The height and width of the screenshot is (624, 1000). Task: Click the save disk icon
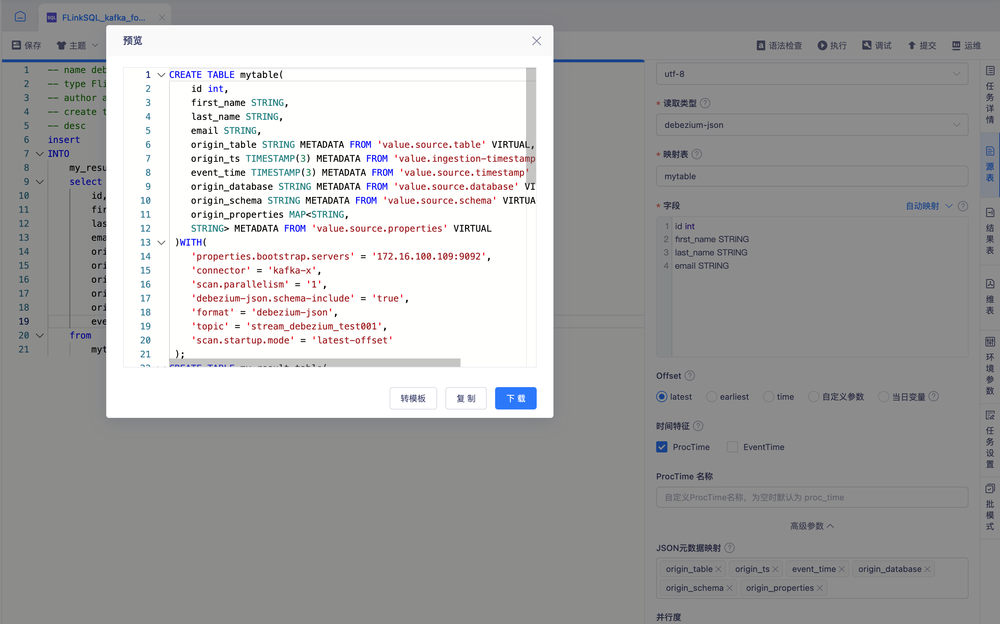tap(16, 45)
